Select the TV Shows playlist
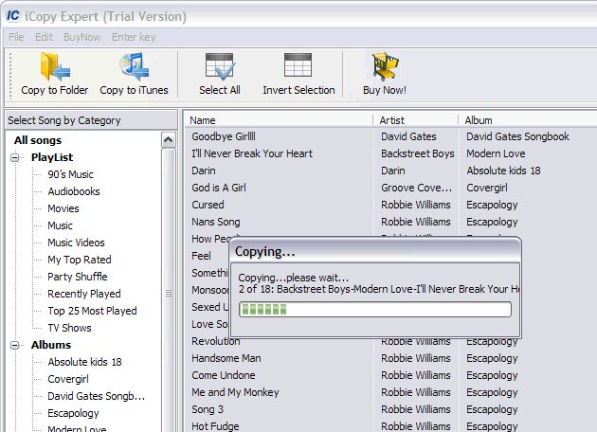This screenshot has width=597, height=432. tap(70, 328)
